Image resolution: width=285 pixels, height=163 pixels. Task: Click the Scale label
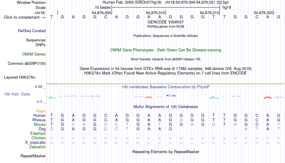(x=40, y=8)
